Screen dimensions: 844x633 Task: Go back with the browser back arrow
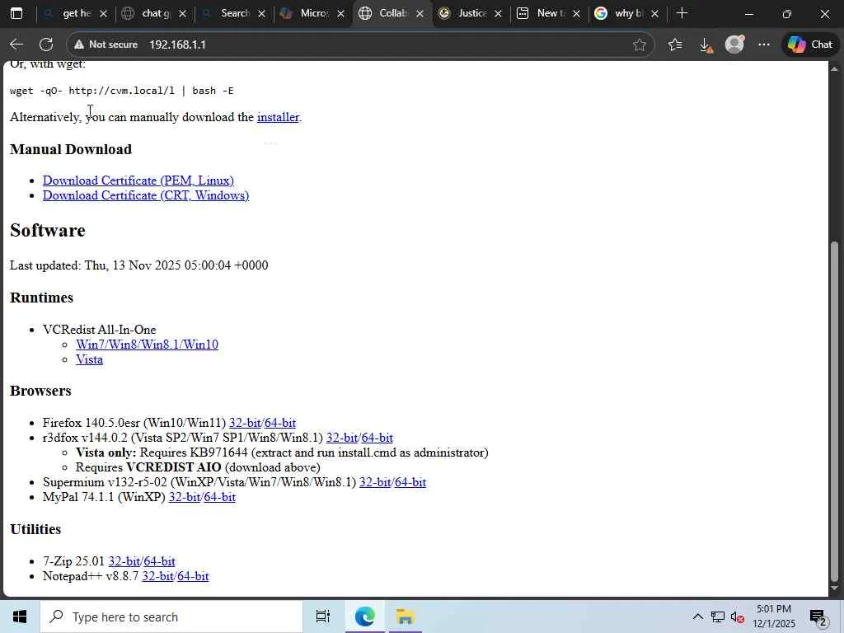pyautogui.click(x=16, y=45)
